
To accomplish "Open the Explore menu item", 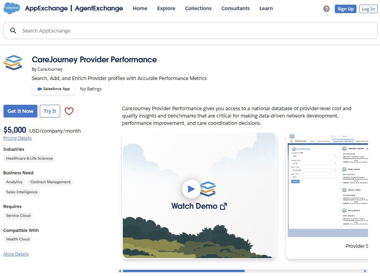I will point(166,8).
